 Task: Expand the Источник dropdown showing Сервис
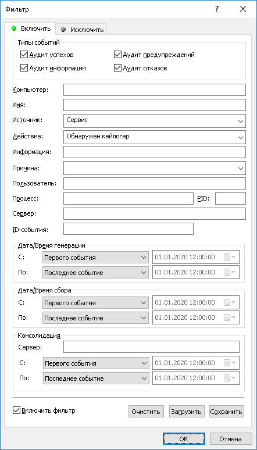pyautogui.click(x=155, y=121)
